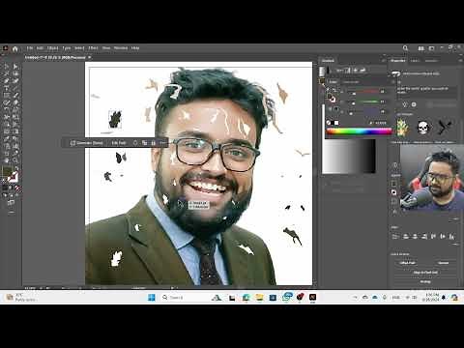464x348 pixels.
Task: Open the search magnifier in top bar
Action: [405, 48]
